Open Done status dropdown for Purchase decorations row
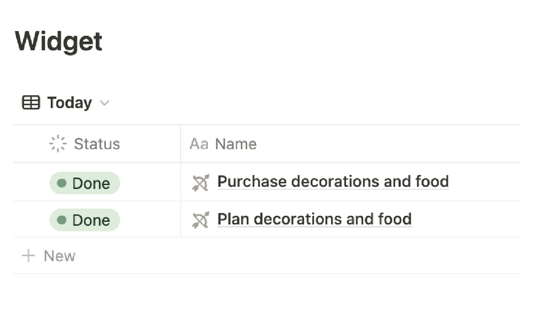Screen dimensions: 560x315 pyautogui.click(x=85, y=183)
